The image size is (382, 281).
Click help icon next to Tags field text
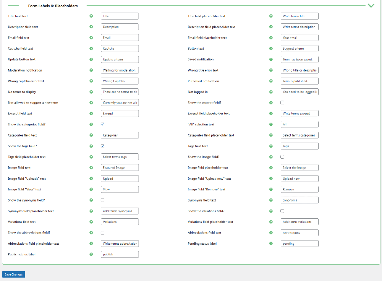(x=271, y=146)
